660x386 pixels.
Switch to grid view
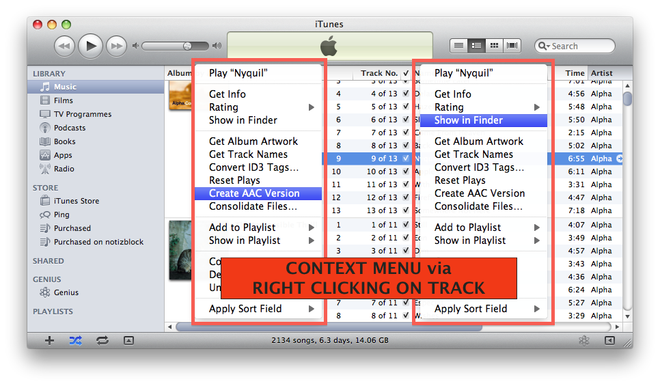494,46
